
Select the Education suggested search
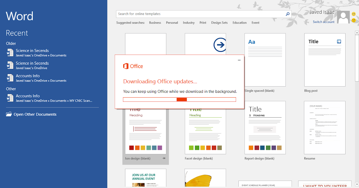[240, 23]
